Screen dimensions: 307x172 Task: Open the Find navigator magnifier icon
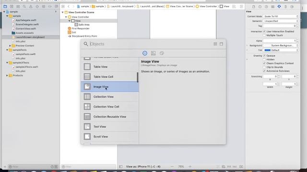24,7
